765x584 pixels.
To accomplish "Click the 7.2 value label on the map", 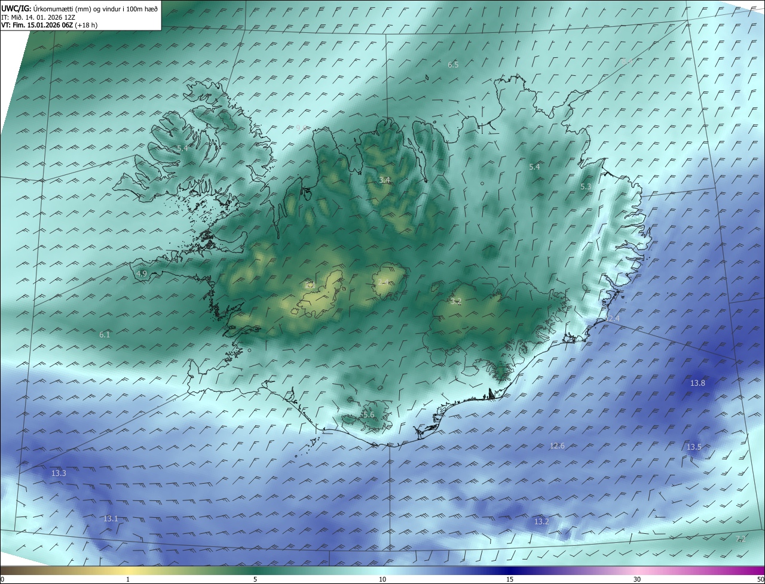I will (740, 539).
